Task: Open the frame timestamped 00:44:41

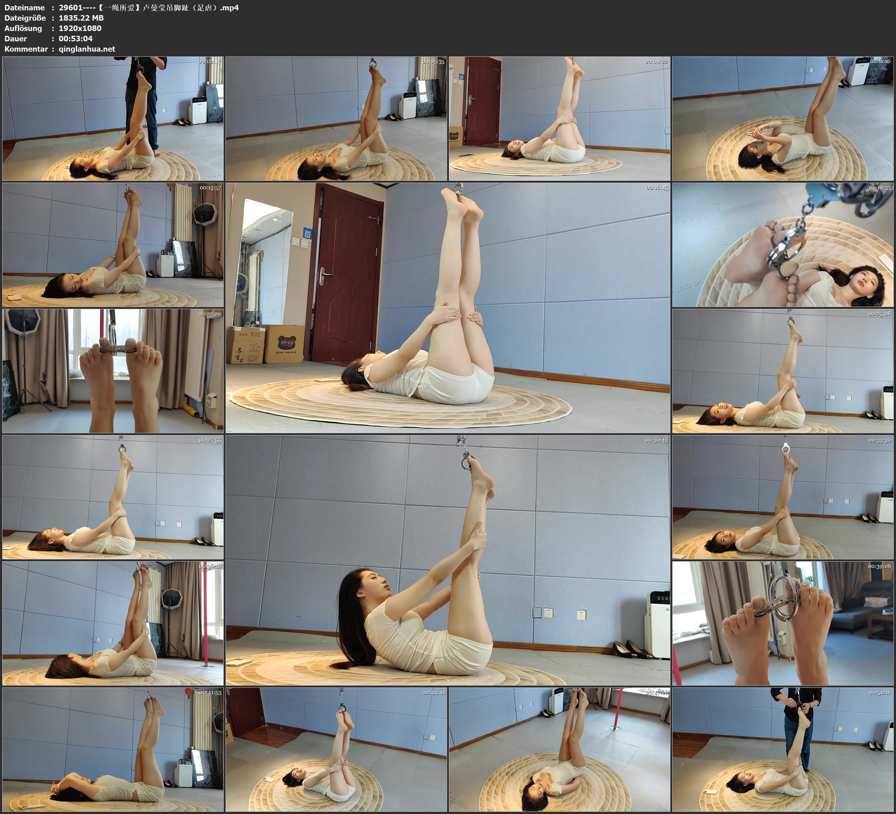Action: click(x=336, y=749)
